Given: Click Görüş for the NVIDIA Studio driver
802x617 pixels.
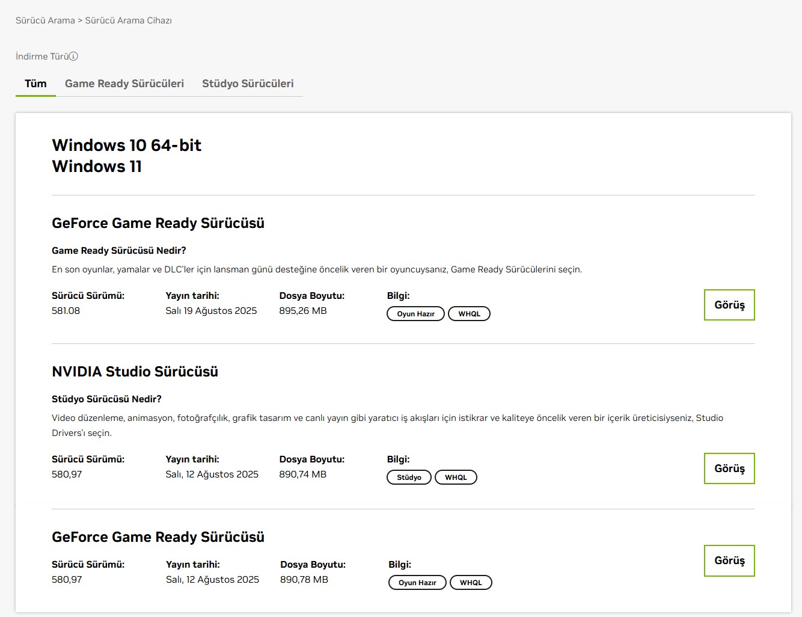Looking at the screenshot, I should (x=729, y=468).
